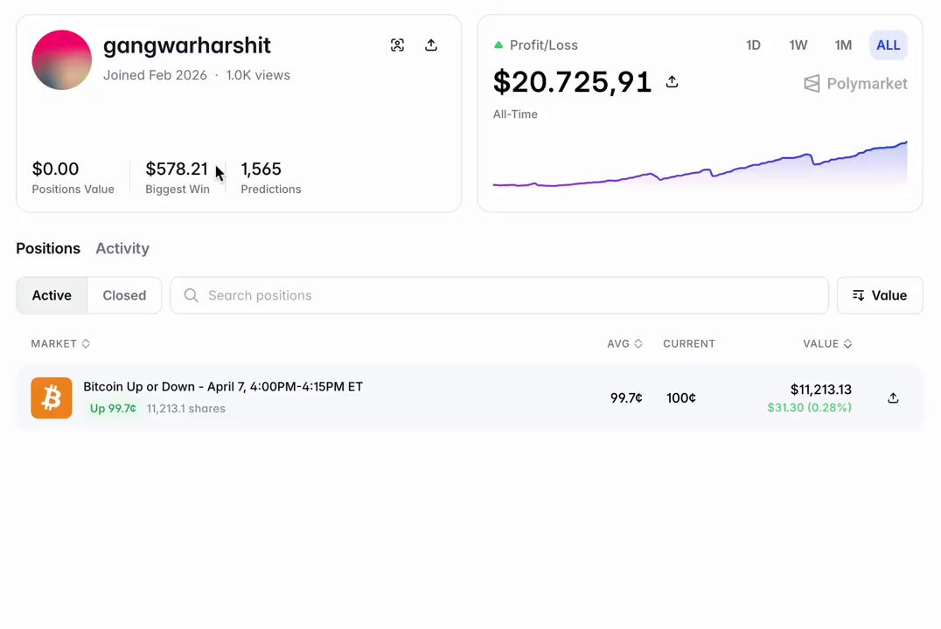Screen dimensions: 941x629
Task: Click the Joined Feb 2026 text
Action: coord(155,75)
